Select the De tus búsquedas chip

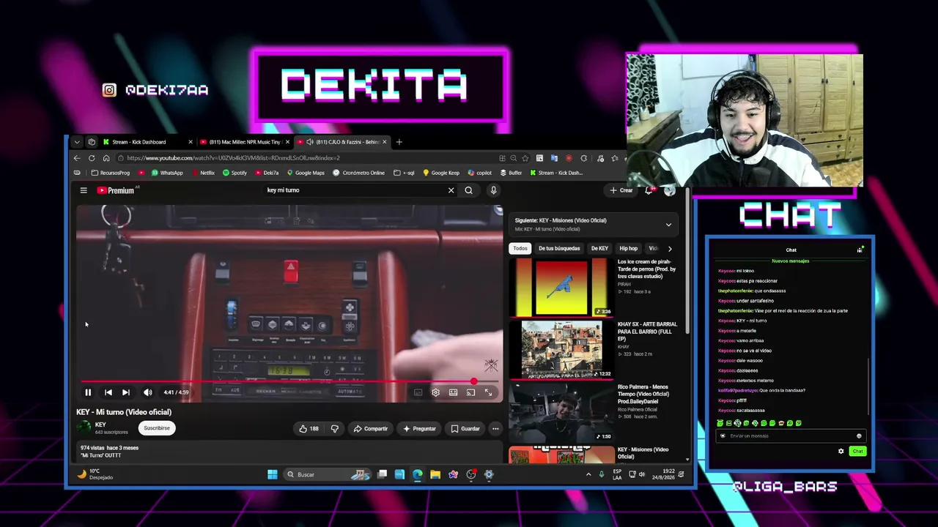[559, 248]
